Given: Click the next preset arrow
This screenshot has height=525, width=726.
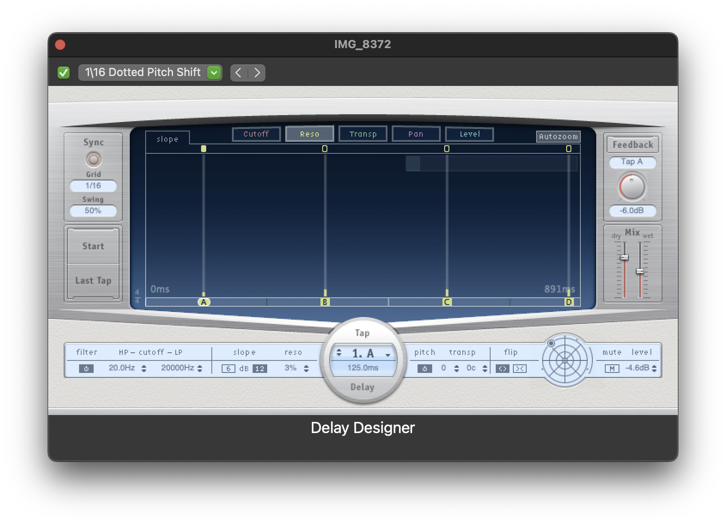Looking at the screenshot, I should 257,73.
